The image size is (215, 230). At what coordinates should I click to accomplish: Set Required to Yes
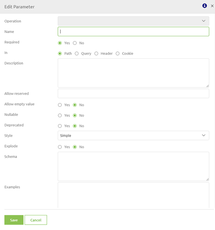60,43
